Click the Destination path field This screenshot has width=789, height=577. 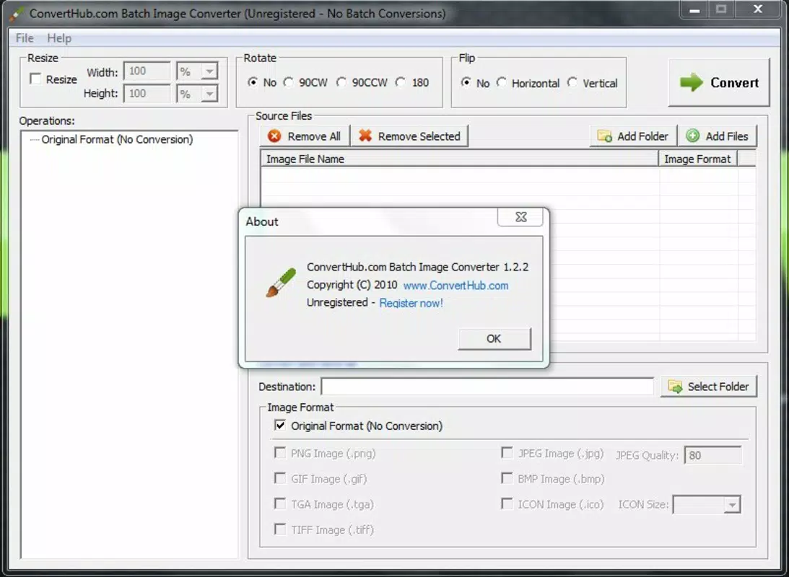487,387
